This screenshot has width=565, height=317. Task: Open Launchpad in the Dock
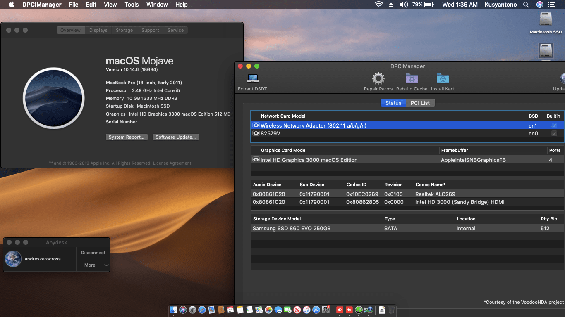click(193, 310)
